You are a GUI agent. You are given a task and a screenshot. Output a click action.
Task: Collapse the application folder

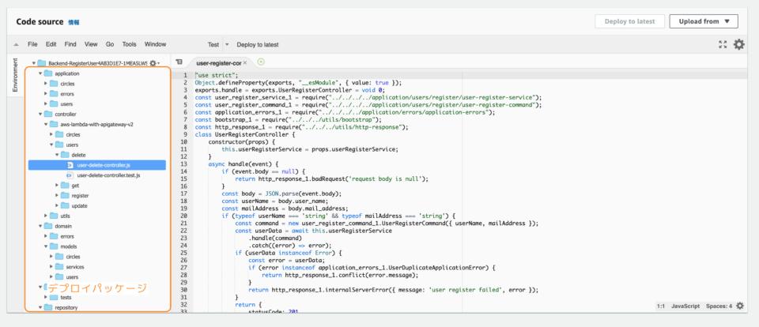[40, 73]
